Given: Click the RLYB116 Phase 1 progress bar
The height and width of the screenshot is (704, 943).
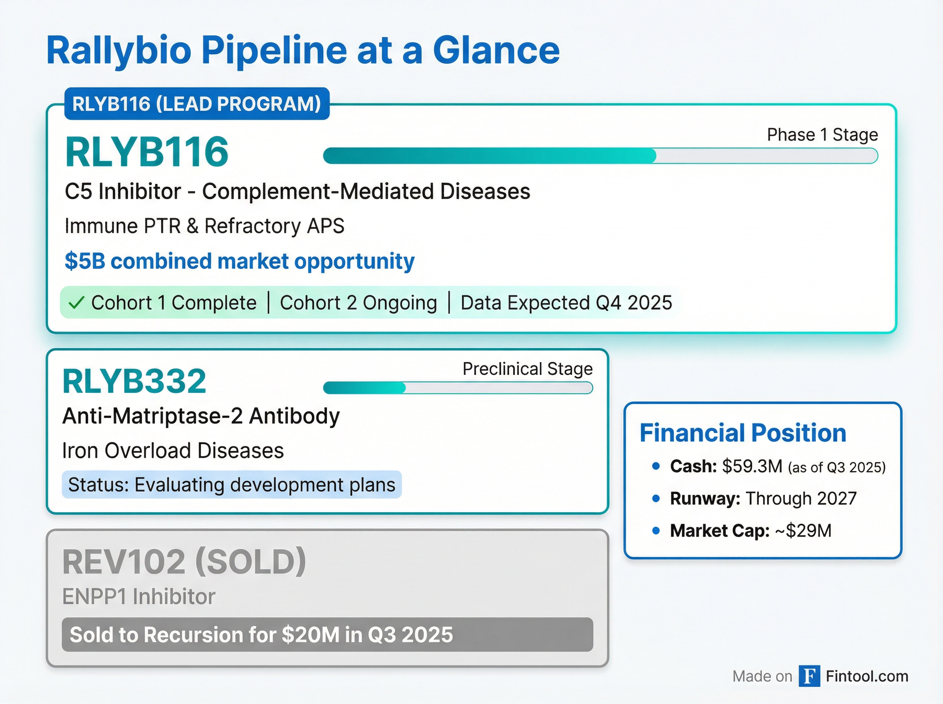Looking at the screenshot, I should click(x=600, y=156).
